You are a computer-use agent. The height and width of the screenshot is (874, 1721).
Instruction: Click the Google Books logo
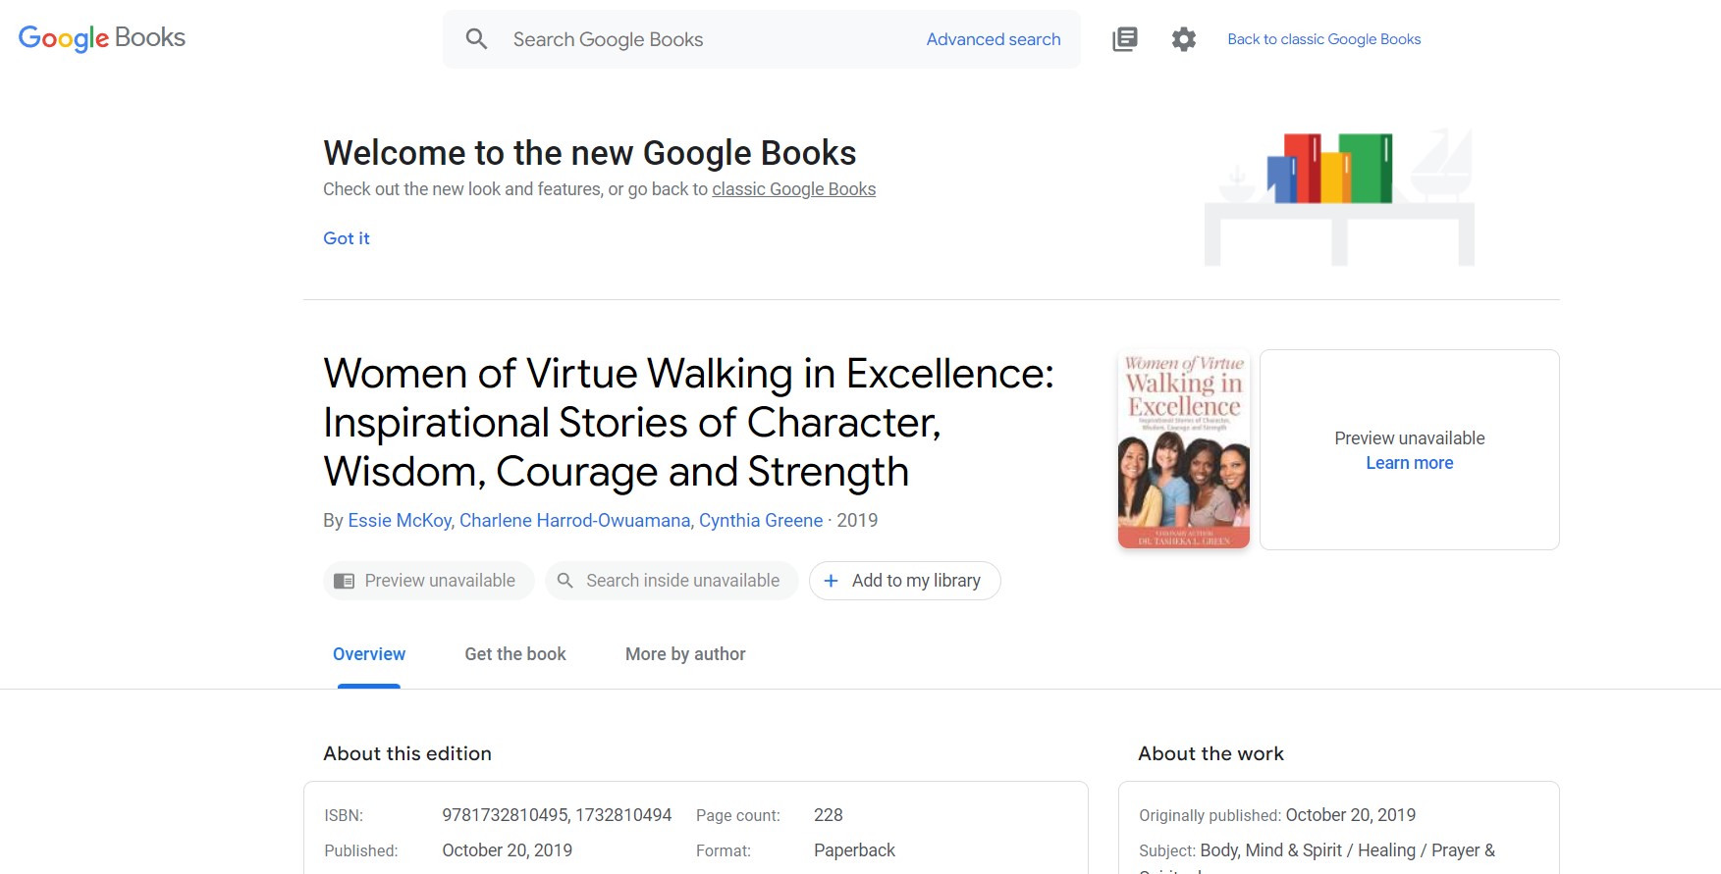[x=102, y=38]
